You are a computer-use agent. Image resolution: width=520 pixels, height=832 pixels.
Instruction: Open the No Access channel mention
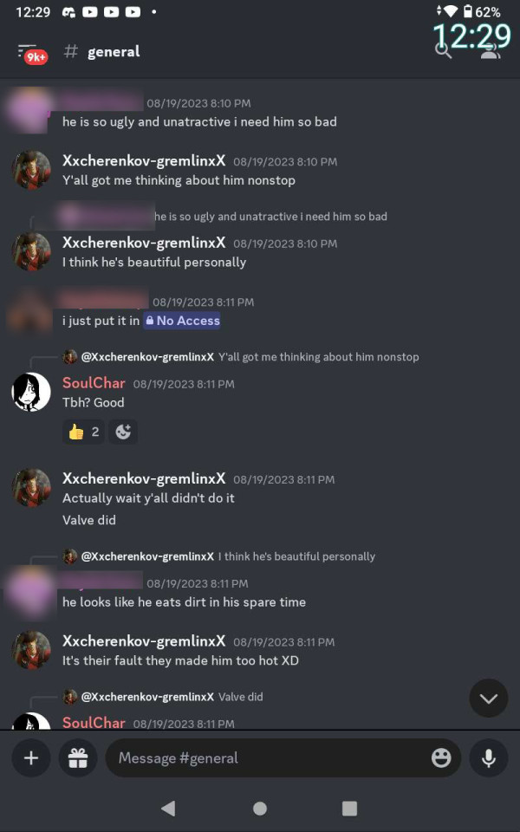point(182,321)
